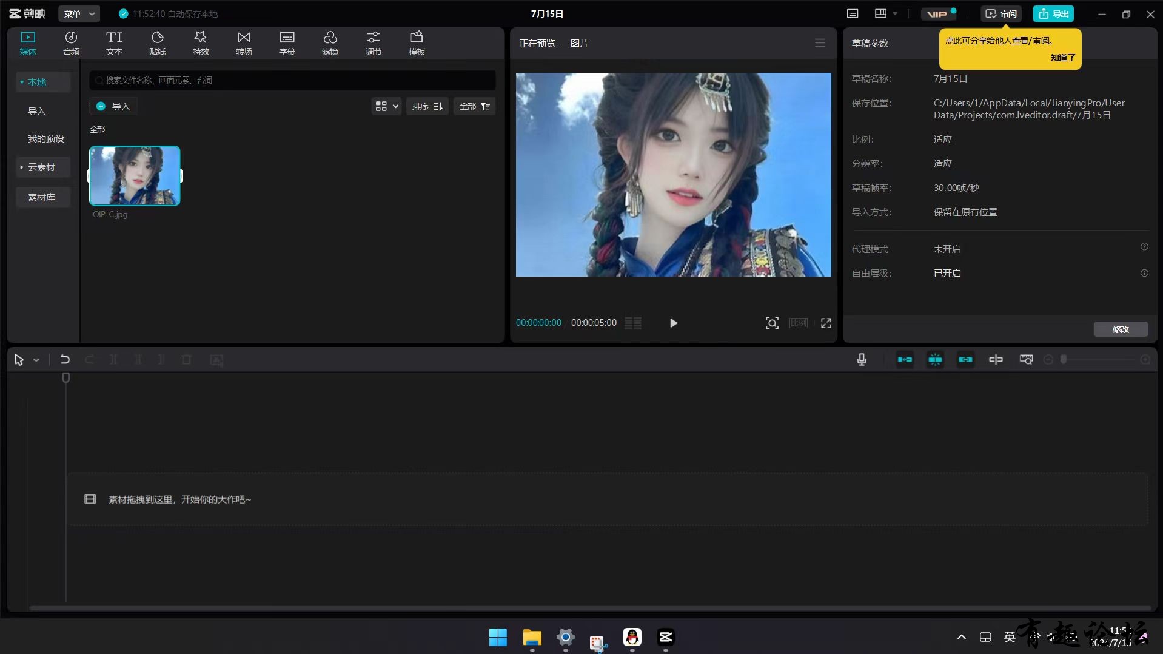This screenshot has height=654, width=1163.
Task: Open File Explorer from taskbar
Action: [532, 637]
